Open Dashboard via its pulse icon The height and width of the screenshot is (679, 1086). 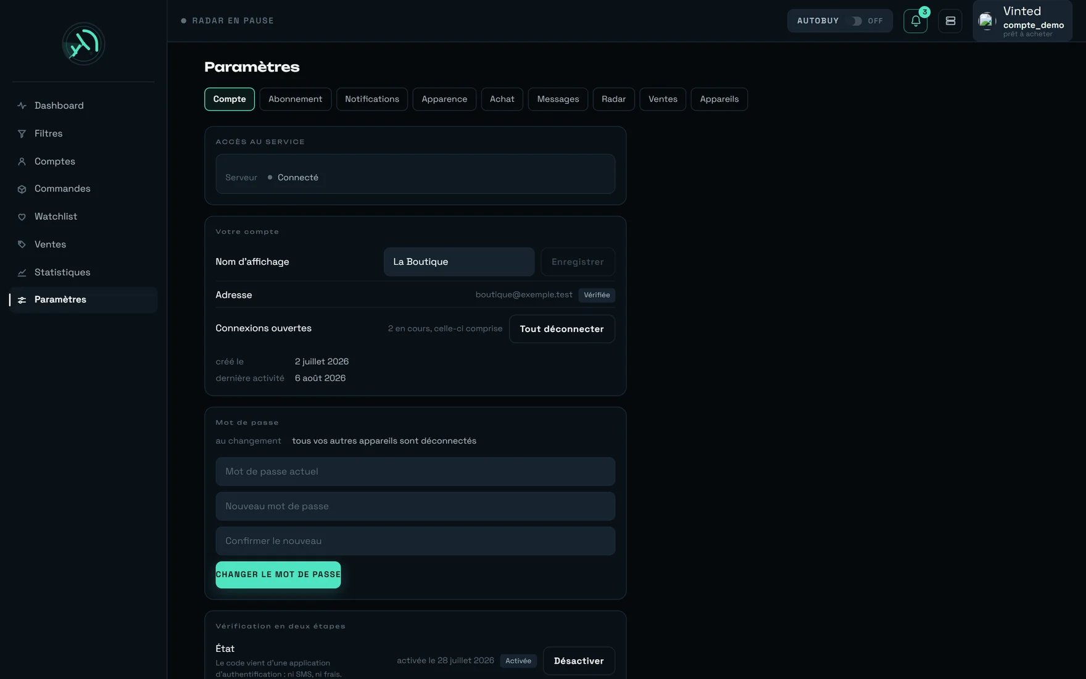[22, 106]
